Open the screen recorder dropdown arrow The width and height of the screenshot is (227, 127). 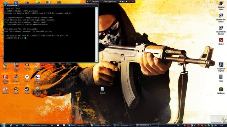pos(120,1)
